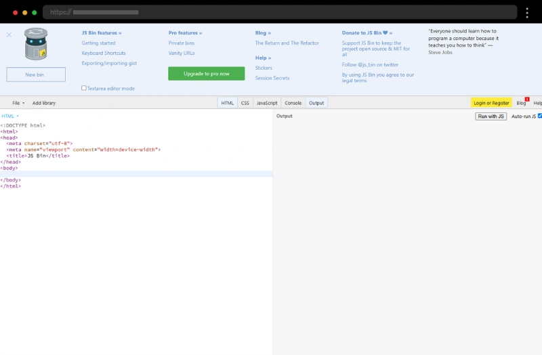This screenshot has height=355, width=542.
Task: Open Session Secrets link
Action: tap(272, 78)
